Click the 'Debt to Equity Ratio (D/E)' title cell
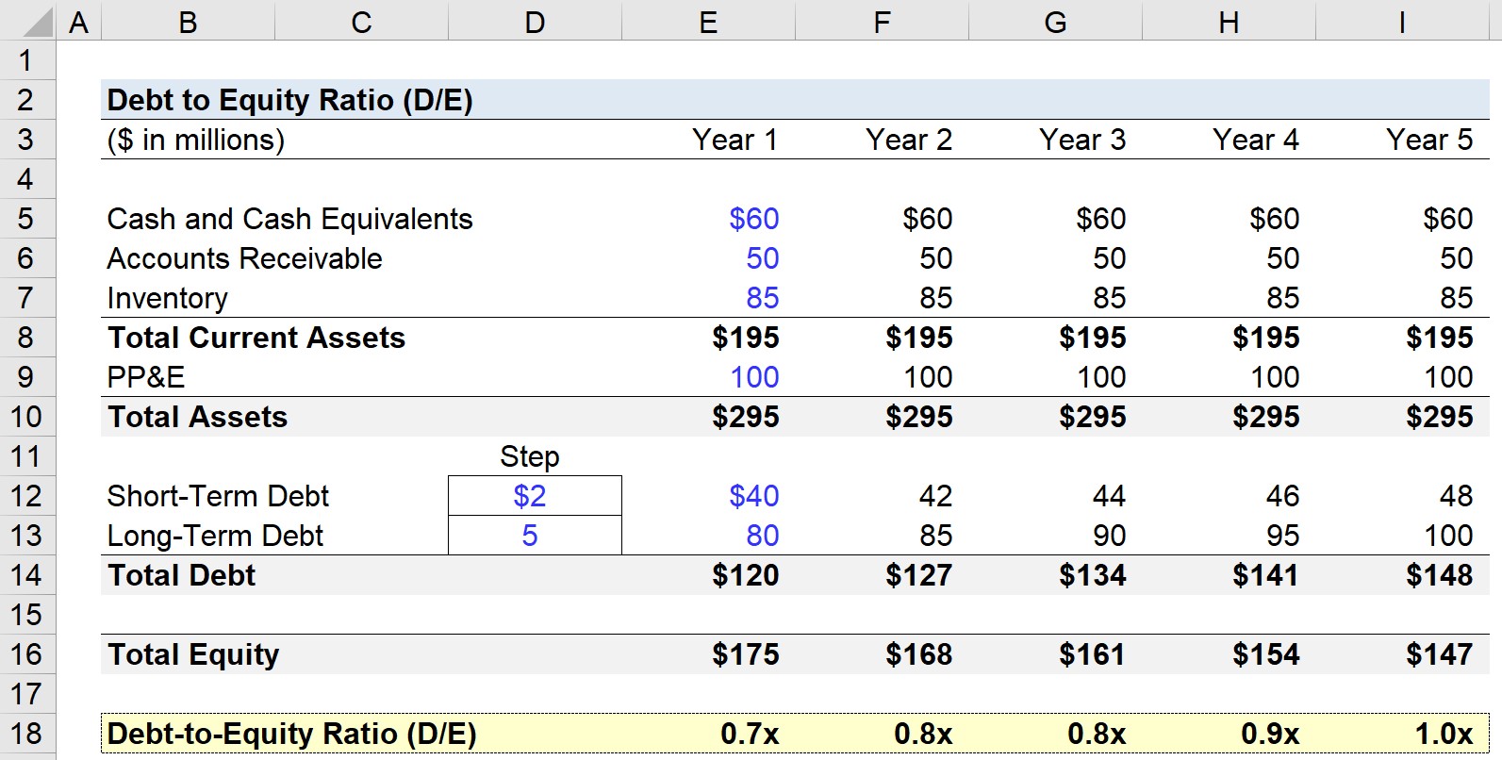 click(x=289, y=100)
